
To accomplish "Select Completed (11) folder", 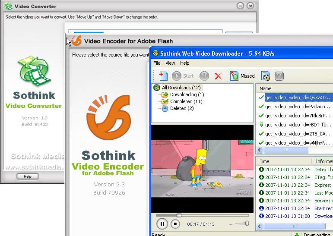I will coord(186,101).
